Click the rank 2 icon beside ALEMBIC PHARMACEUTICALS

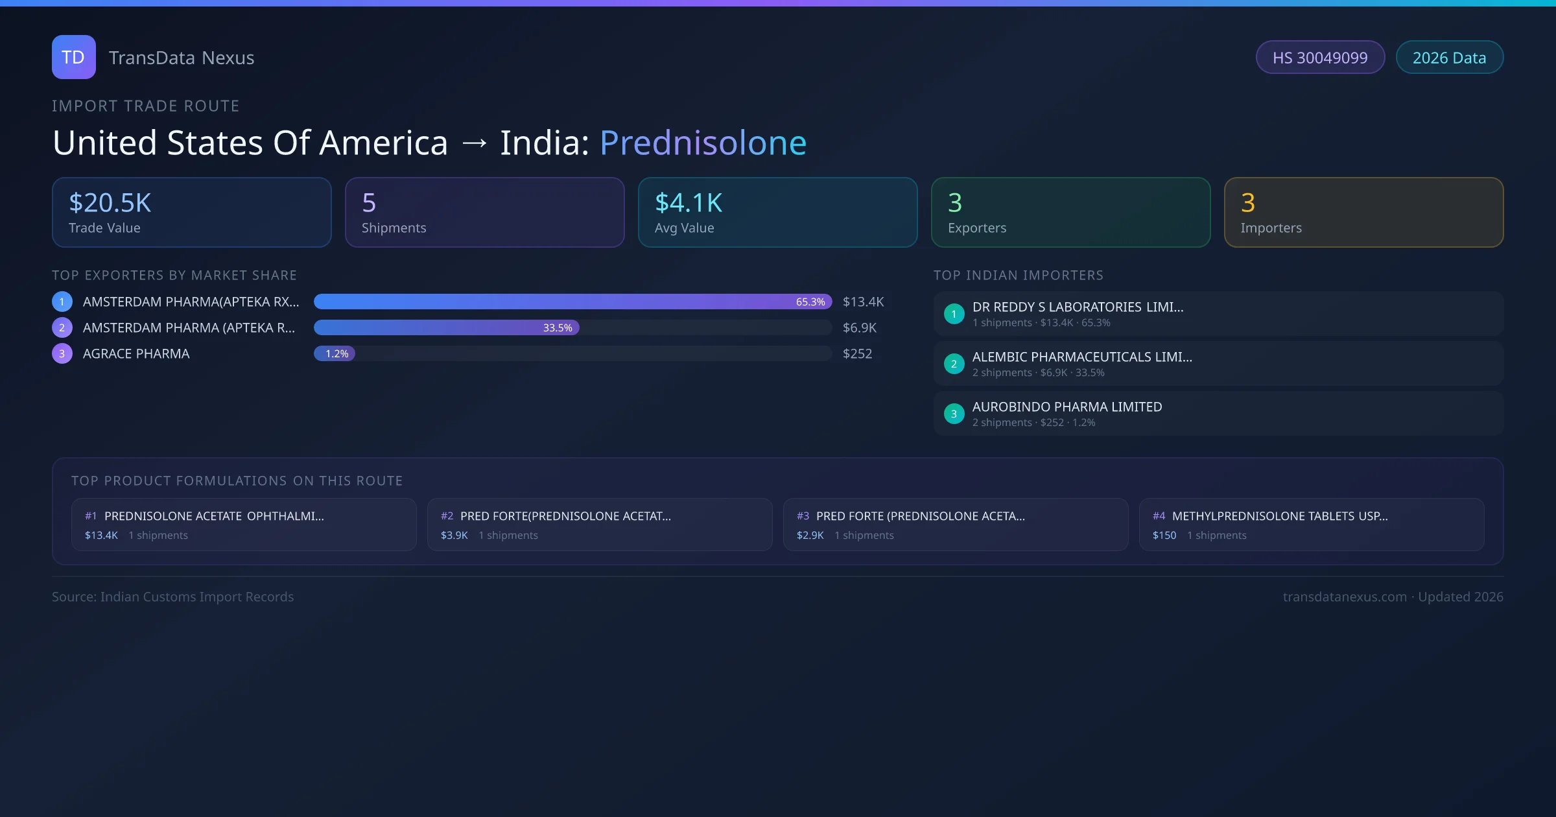pyautogui.click(x=954, y=364)
